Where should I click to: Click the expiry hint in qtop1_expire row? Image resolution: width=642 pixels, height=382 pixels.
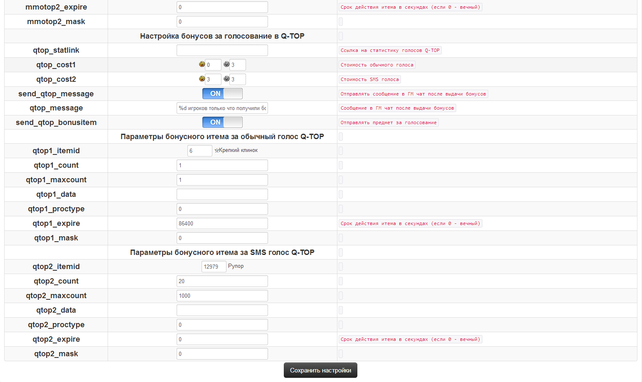pyautogui.click(x=411, y=223)
